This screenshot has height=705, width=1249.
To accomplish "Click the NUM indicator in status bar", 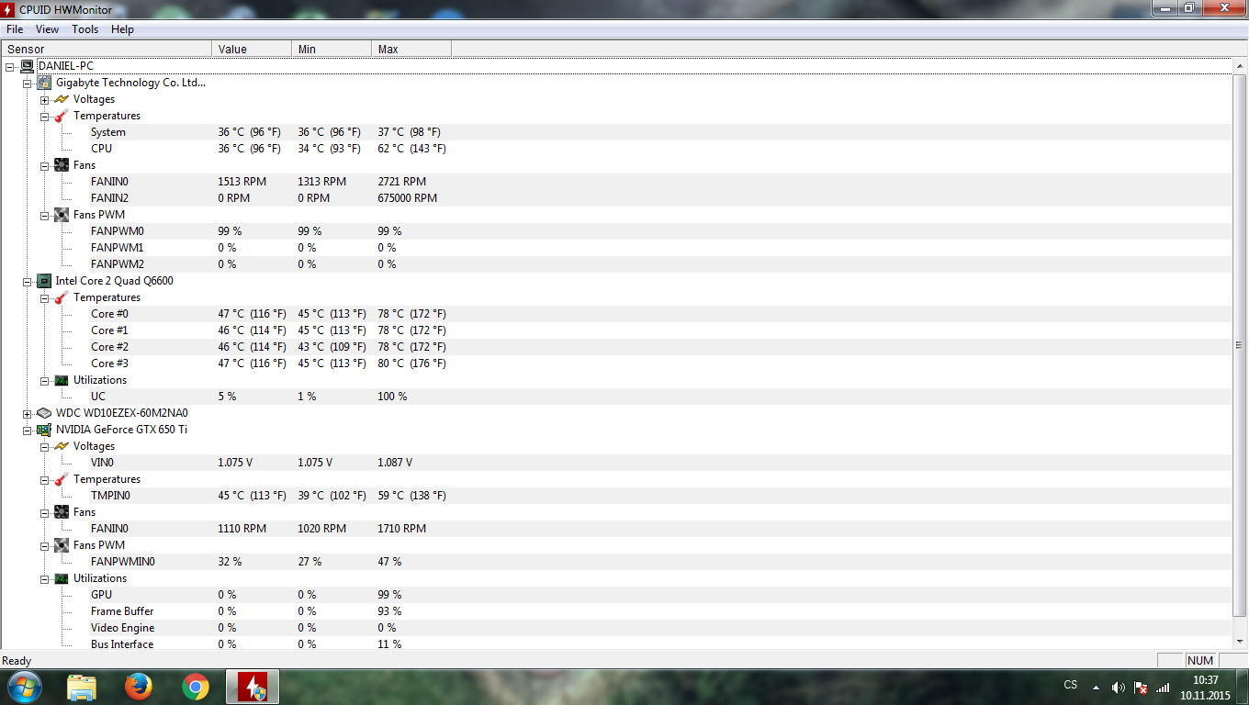I will coord(1200,661).
